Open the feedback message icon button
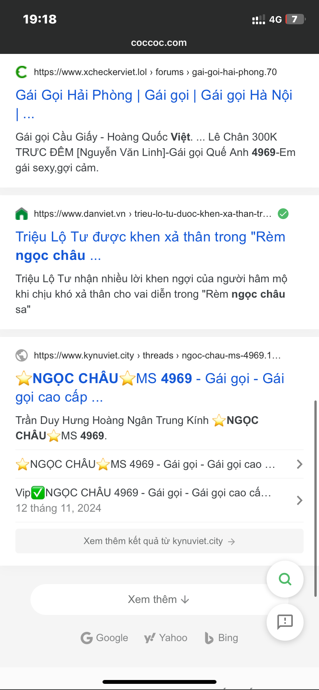 pyautogui.click(x=285, y=622)
